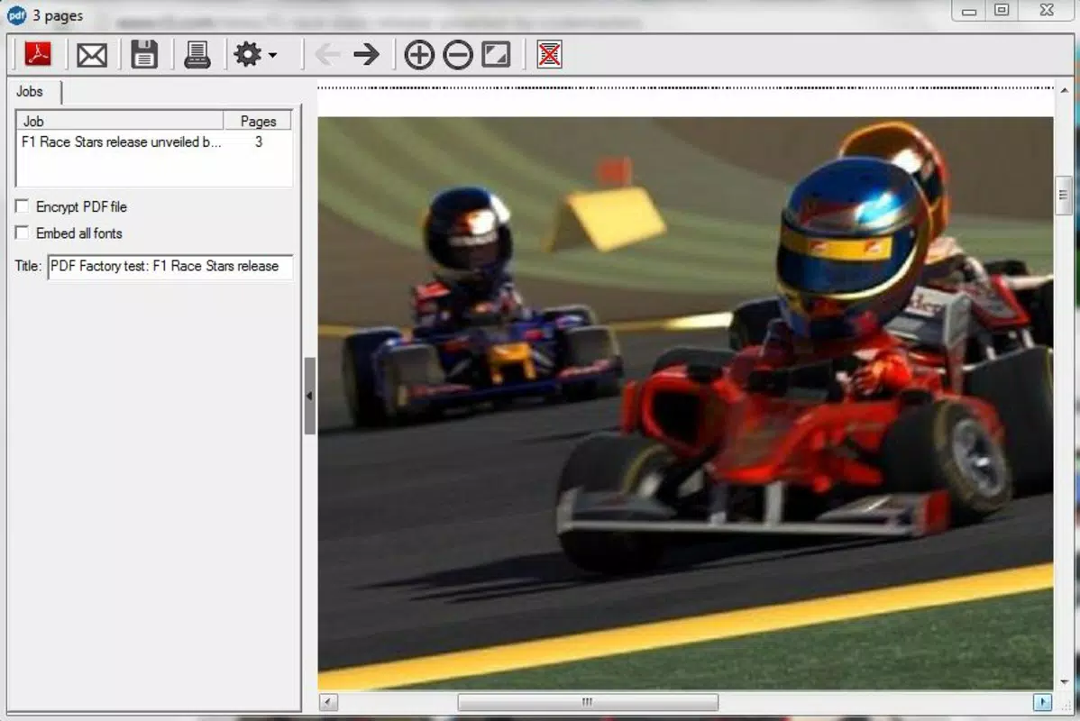The height and width of the screenshot is (721, 1080).
Task: Delete page with red X icon
Action: click(x=549, y=54)
